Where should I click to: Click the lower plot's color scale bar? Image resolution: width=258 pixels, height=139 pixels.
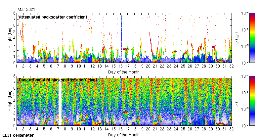tap(252, 100)
